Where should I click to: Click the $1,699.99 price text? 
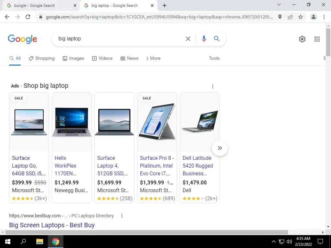[109, 182]
